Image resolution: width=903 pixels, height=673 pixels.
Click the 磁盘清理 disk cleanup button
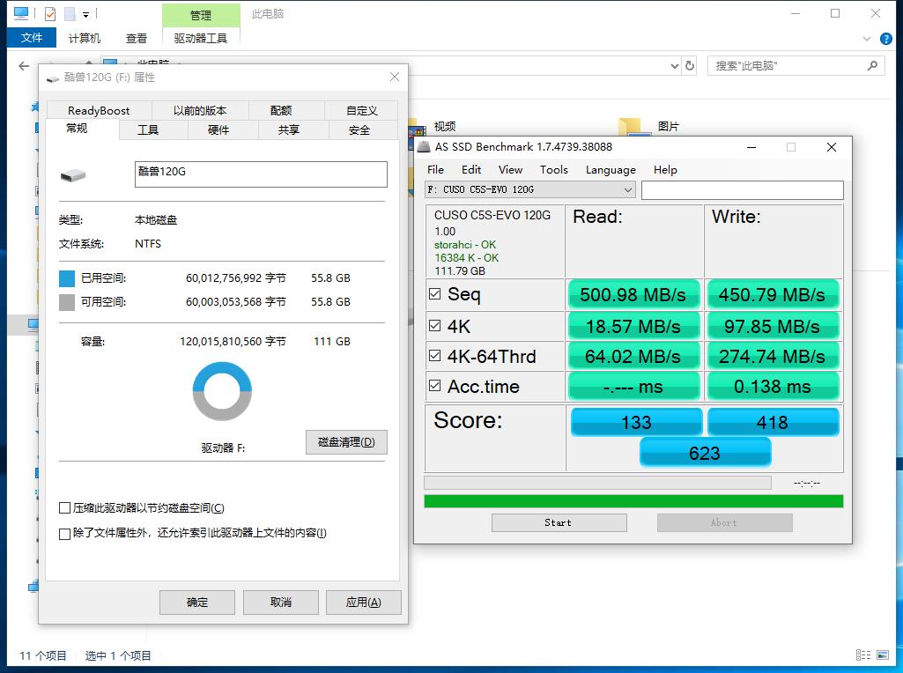coord(346,441)
